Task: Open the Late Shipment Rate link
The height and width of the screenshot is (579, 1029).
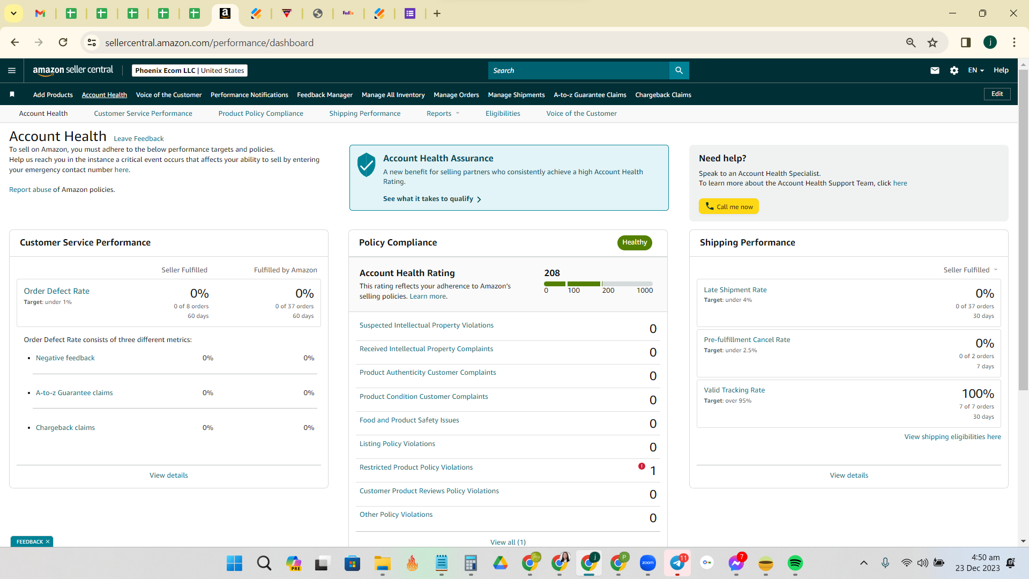Action: (735, 289)
